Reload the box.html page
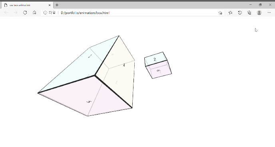This screenshot has height=147, width=275. [25, 13]
